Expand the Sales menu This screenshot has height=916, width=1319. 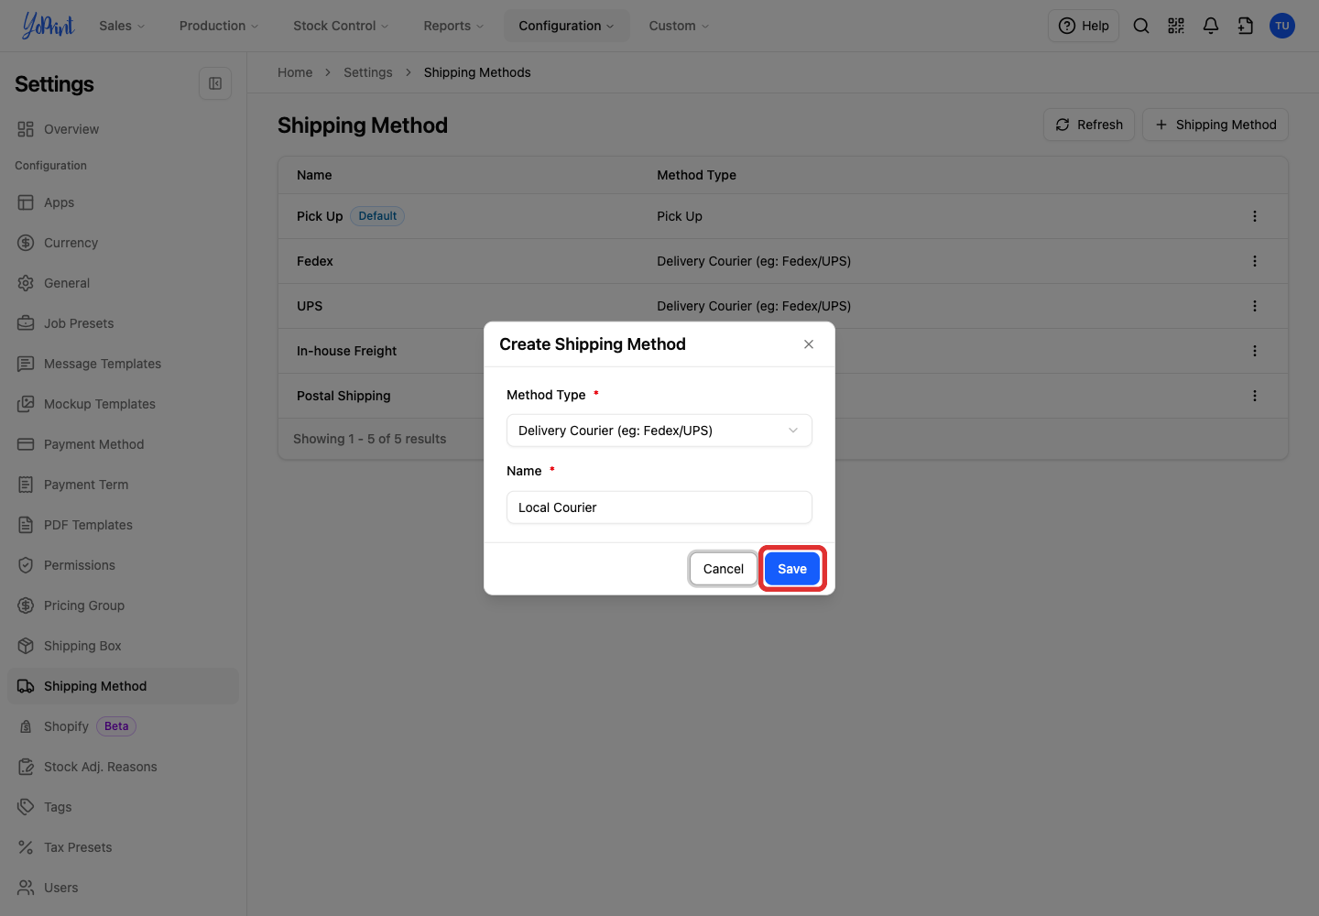tap(122, 26)
